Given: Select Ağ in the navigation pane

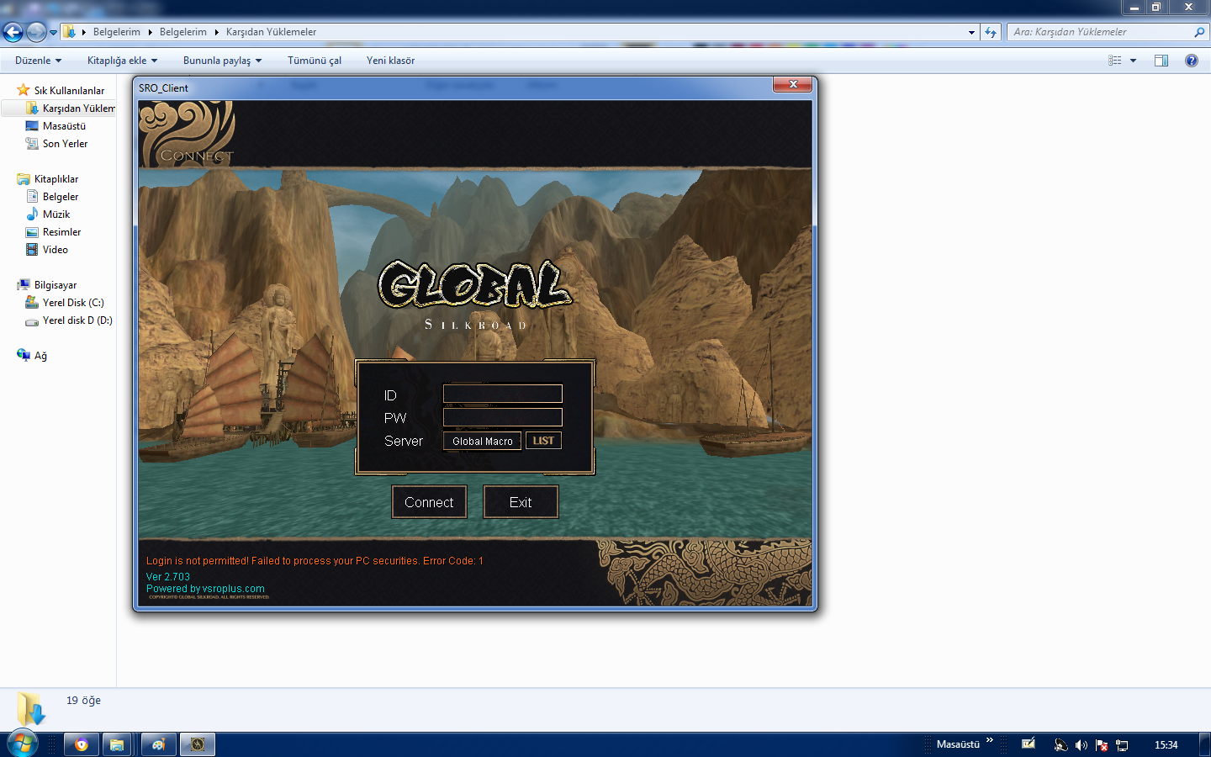Looking at the screenshot, I should pyautogui.click(x=40, y=356).
